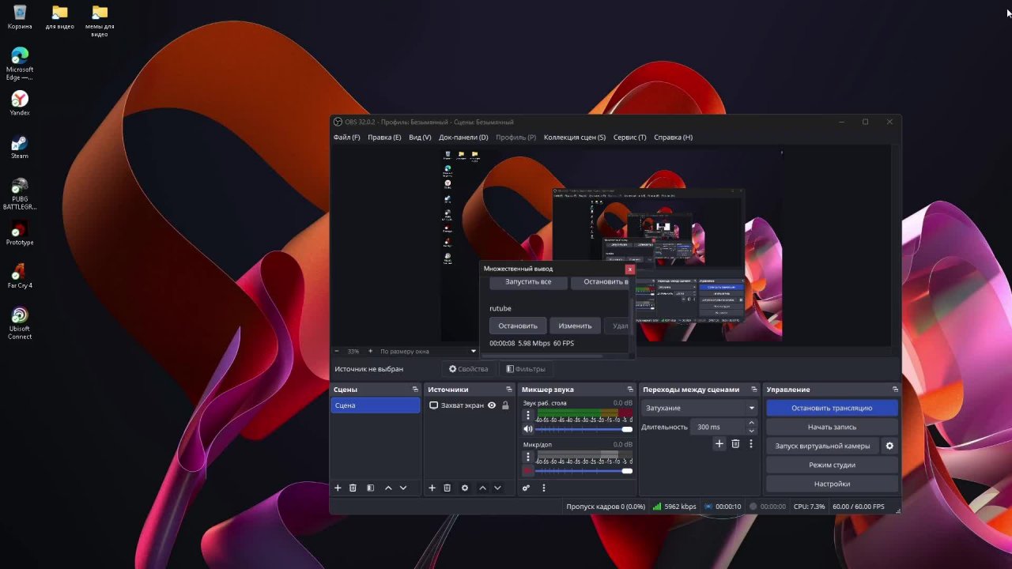Delete the selected source with trash icon
Screen dimensions: 1012x569
pyautogui.click(x=447, y=488)
